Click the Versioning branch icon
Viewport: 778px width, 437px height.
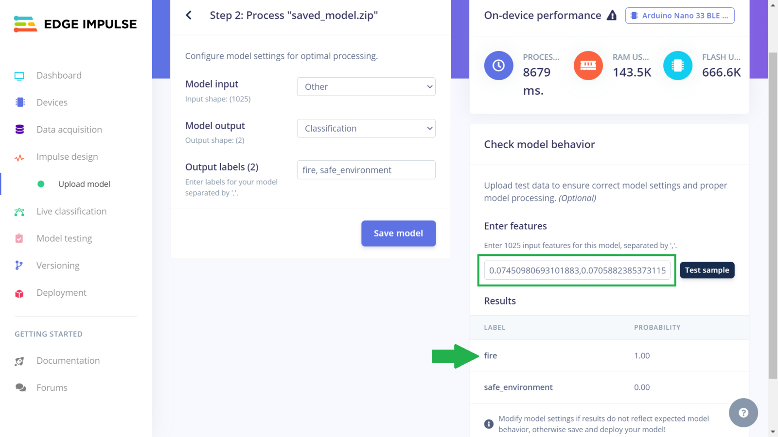coord(19,266)
